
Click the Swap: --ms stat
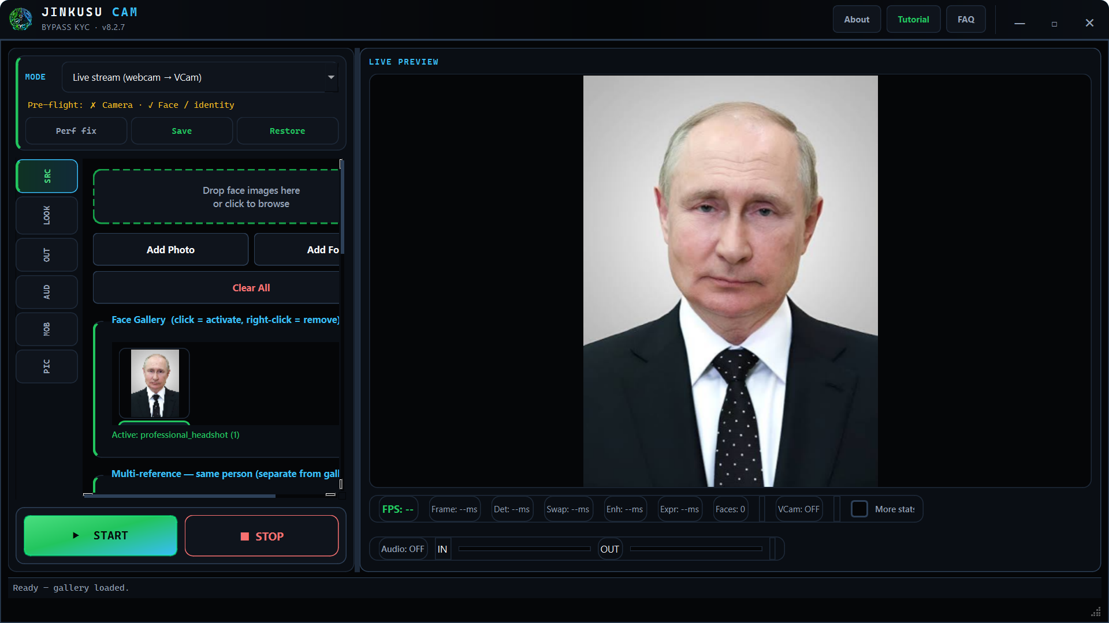pos(568,509)
